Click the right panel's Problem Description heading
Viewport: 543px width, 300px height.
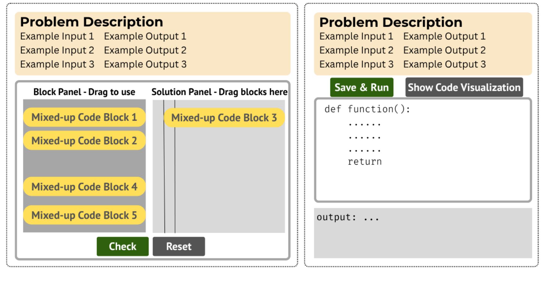point(391,22)
